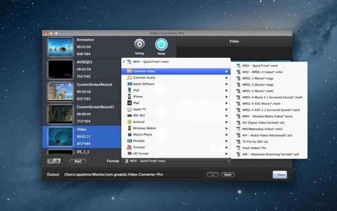Expand the Portable submenu arrow
The width and height of the screenshot is (337, 211).
pos(227,141)
